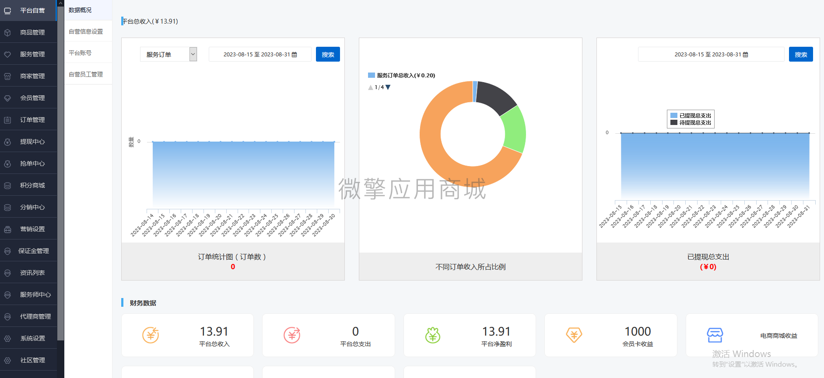The height and width of the screenshot is (378, 824).
Task: Click the sidebar scroll-up arrow
Action: click(60, 3)
